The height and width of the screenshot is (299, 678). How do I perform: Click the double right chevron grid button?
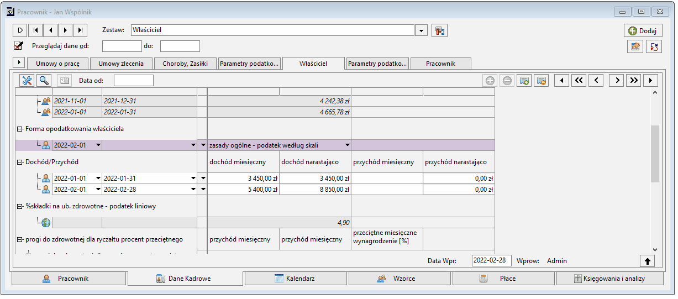634,81
